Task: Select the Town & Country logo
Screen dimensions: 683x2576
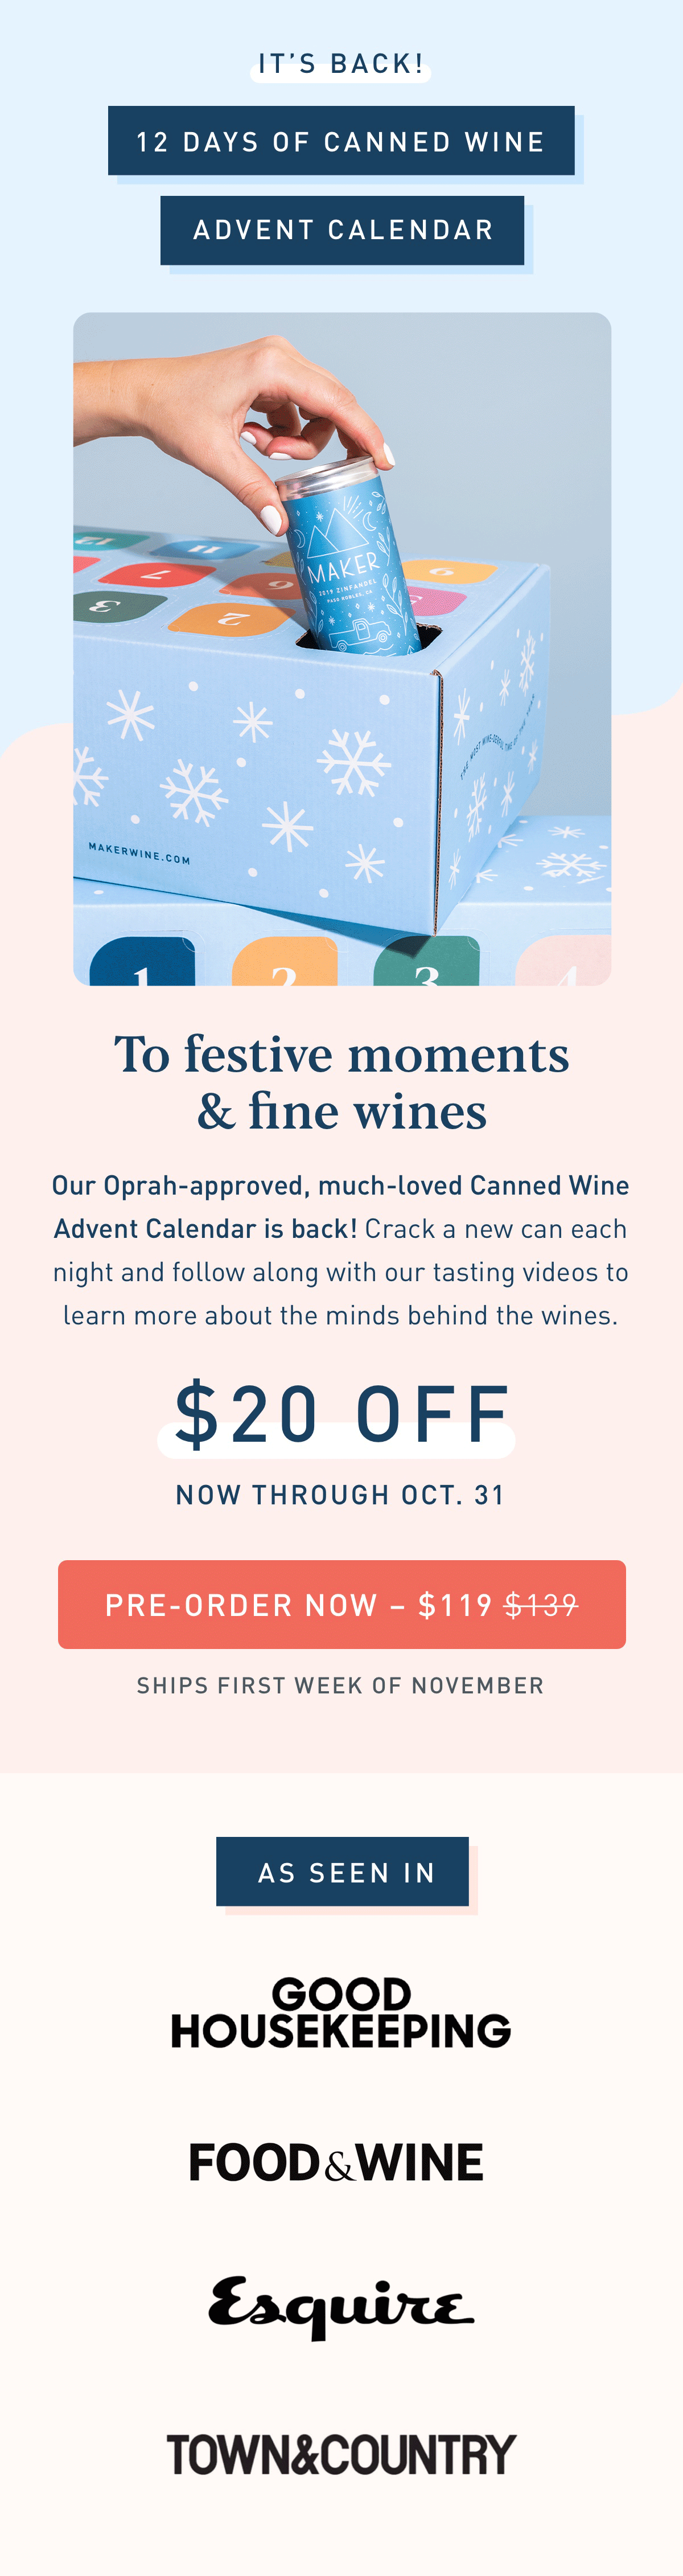Action: click(341, 2455)
